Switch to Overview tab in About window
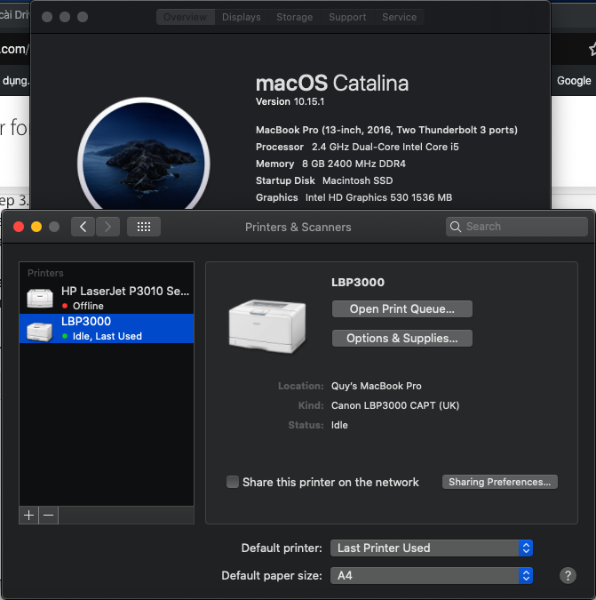Image resolution: width=596 pixels, height=600 pixels. [x=186, y=17]
